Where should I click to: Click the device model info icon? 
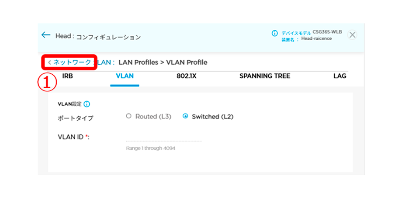click(x=275, y=33)
